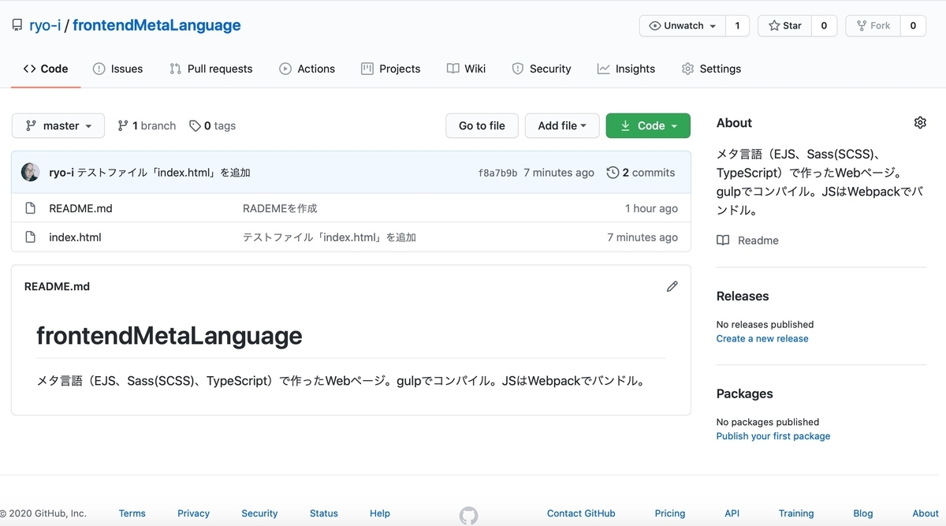This screenshot has height=526, width=946.
Task: Click the history clock icon beside commits
Action: coord(613,173)
